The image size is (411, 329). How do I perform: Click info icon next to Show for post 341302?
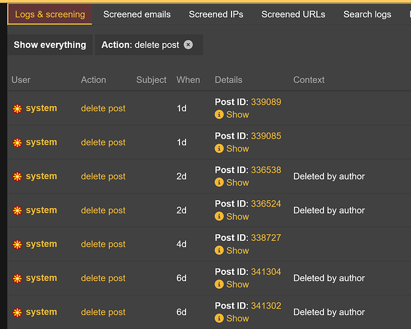(219, 318)
